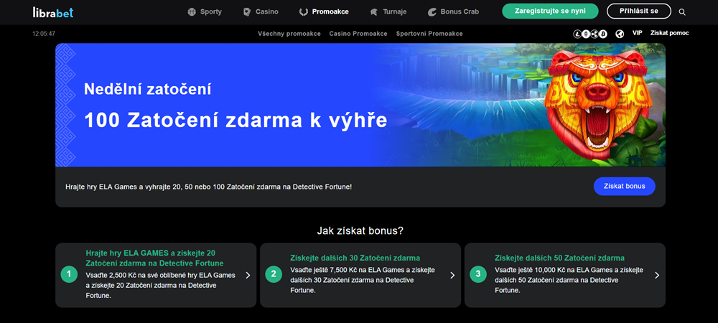Click the Ripple crypto icon

point(595,34)
